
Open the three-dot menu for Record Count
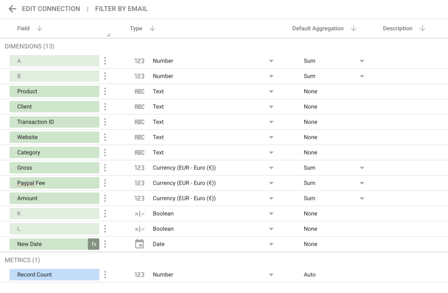click(x=105, y=274)
